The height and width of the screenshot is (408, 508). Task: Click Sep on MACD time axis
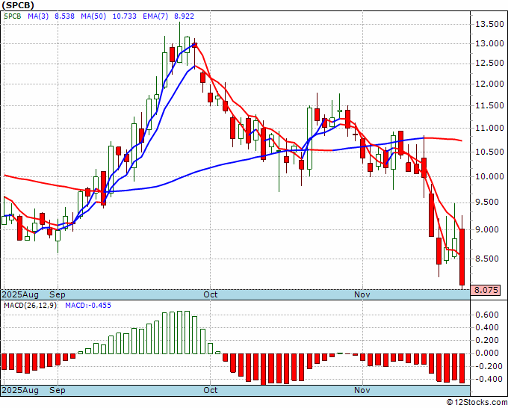[58, 390]
